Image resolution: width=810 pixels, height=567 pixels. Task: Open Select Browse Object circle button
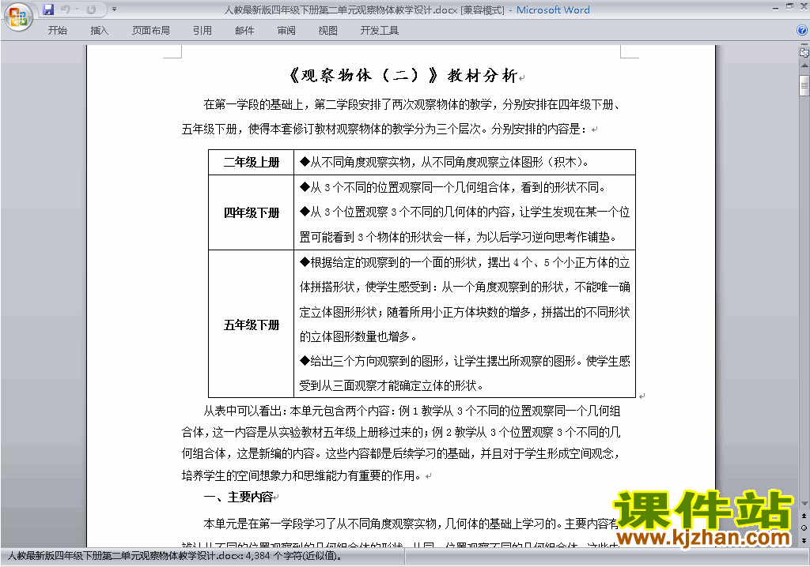pos(804,528)
